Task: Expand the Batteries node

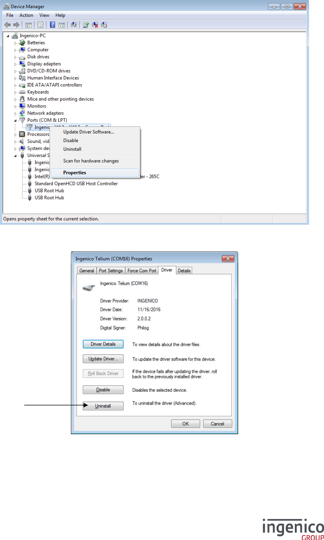Action: (x=16, y=43)
